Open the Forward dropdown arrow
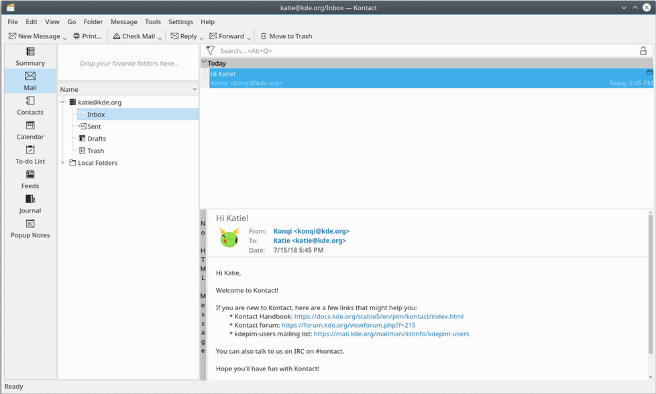 249,38
